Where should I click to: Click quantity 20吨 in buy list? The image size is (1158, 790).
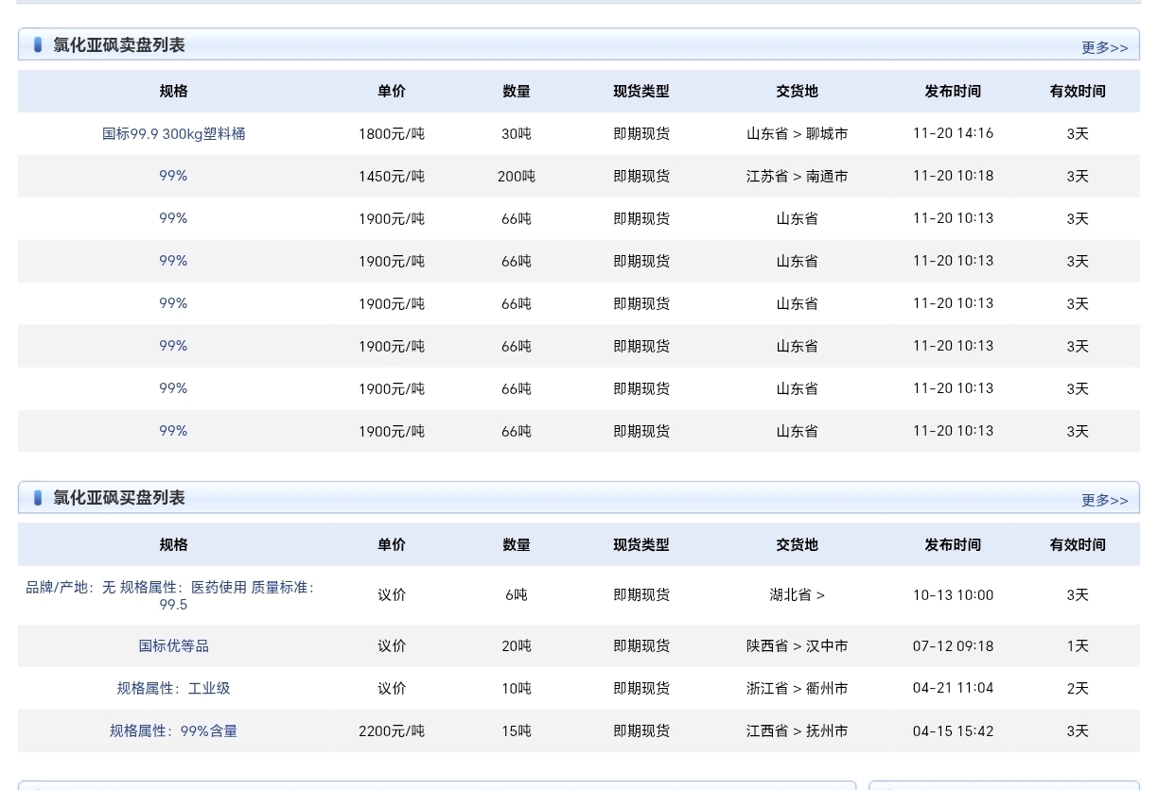point(517,645)
